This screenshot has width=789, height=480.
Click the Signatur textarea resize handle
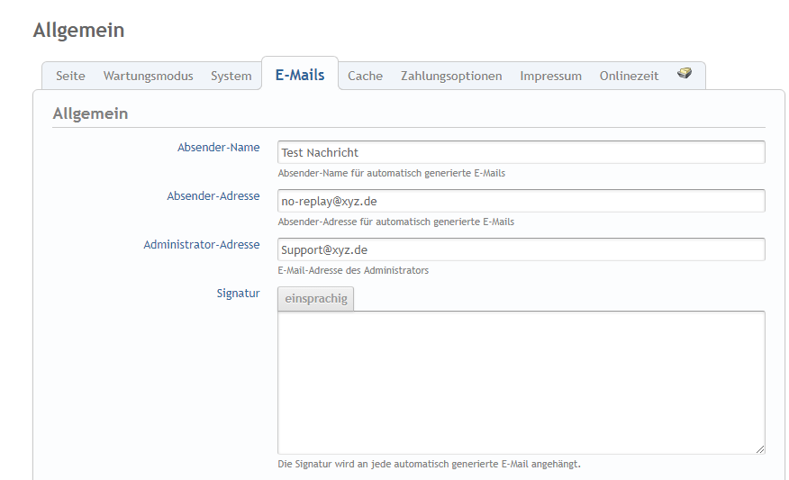point(760,448)
